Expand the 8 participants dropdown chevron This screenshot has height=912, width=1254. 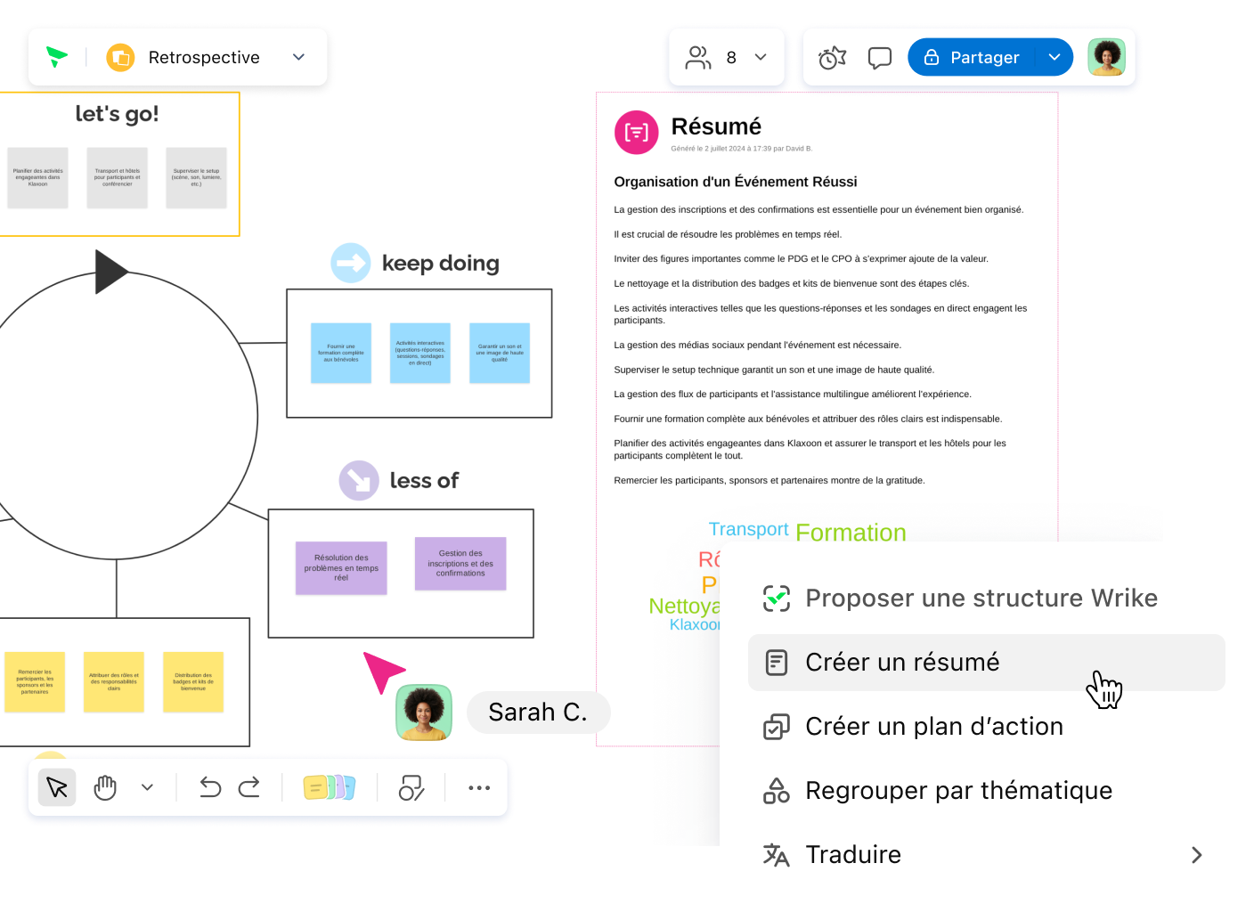(761, 57)
